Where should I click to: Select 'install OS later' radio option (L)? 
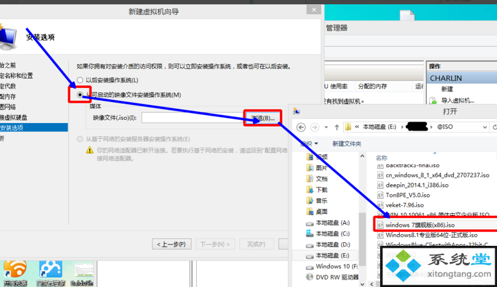80,80
